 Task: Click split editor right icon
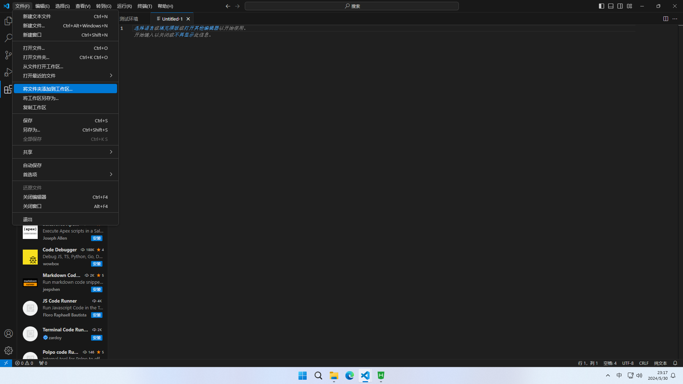tap(666, 19)
